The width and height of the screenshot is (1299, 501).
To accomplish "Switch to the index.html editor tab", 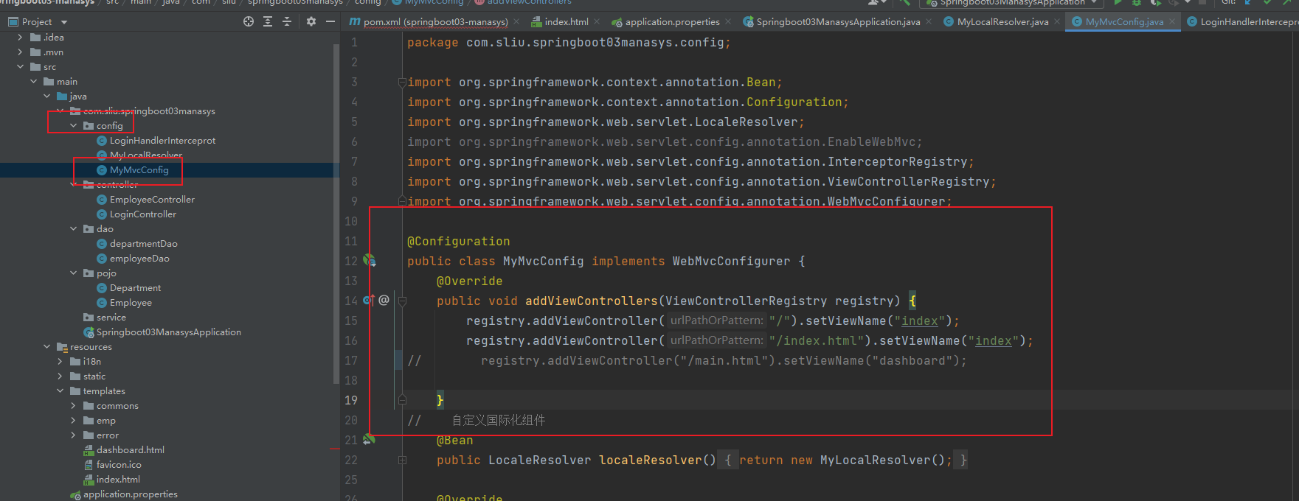I will tap(566, 22).
